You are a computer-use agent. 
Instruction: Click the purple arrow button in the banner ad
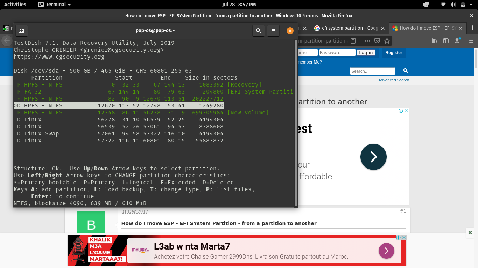point(386,251)
